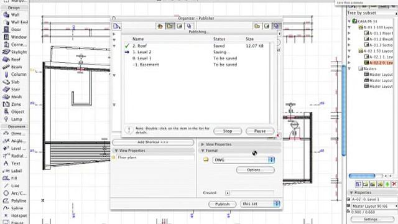Select A-01.2 Elevation layout in Navigator
Screen dimensions: 398x224
pyautogui.click(x=378, y=39)
